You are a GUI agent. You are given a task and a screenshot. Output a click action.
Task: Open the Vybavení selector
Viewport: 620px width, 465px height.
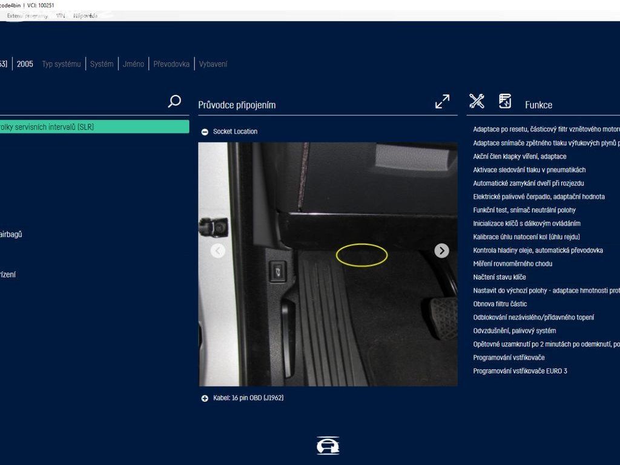213,64
